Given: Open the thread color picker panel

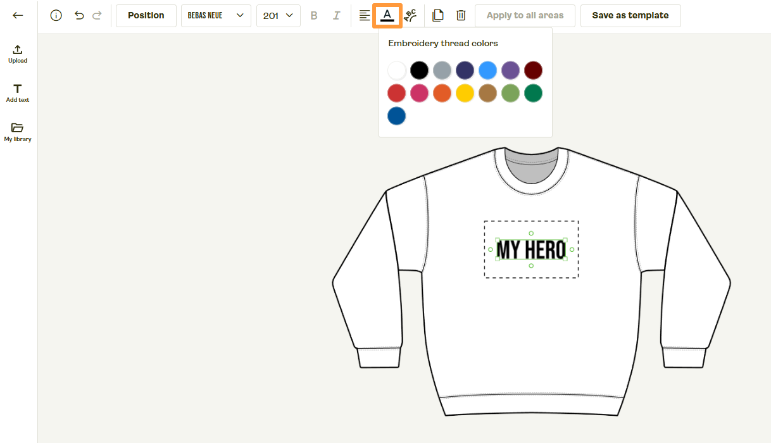Looking at the screenshot, I should [x=387, y=15].
